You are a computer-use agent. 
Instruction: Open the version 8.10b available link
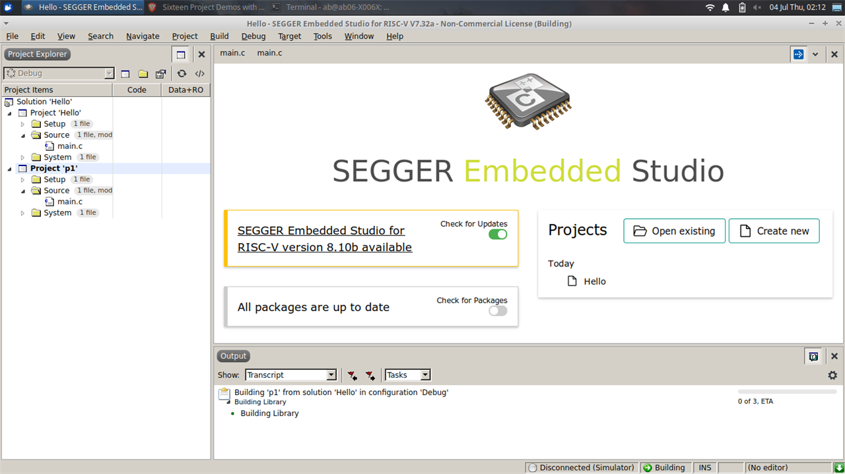click(325, 239)
